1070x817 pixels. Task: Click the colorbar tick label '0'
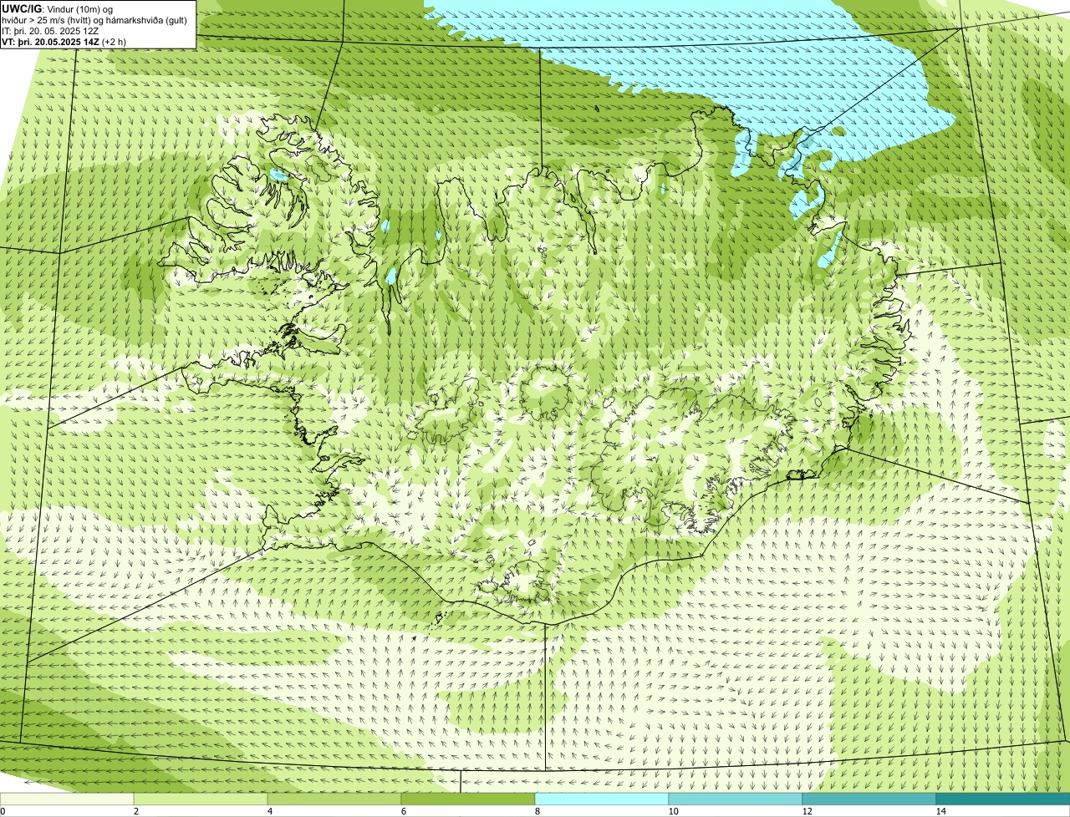pyautogui.click(x=3, y=811)
